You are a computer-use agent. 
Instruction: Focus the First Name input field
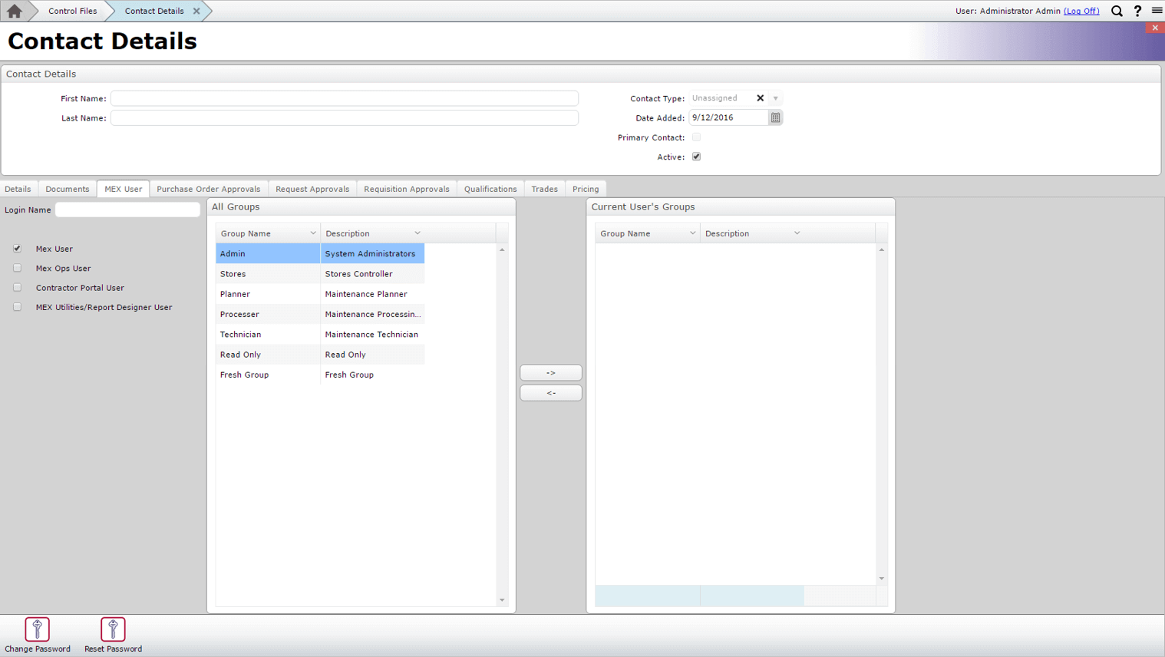pos(345,98)
